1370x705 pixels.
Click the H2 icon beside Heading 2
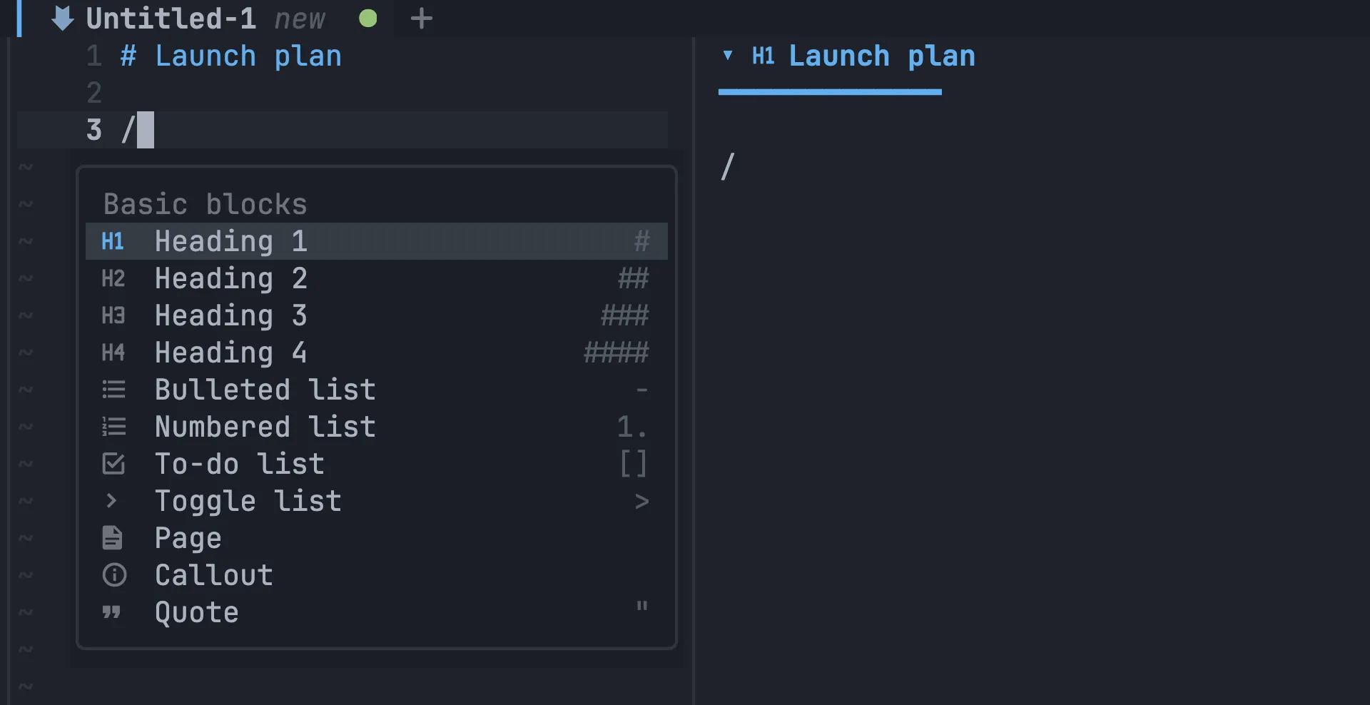(x=113, y=278)
